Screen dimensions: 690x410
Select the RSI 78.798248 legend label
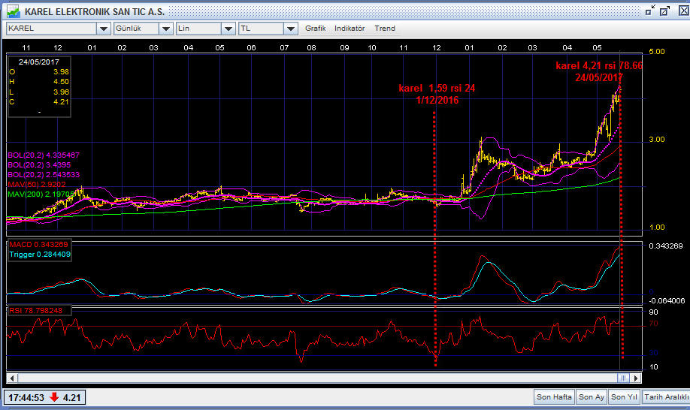pyautogui.click(x=35, y=311)
